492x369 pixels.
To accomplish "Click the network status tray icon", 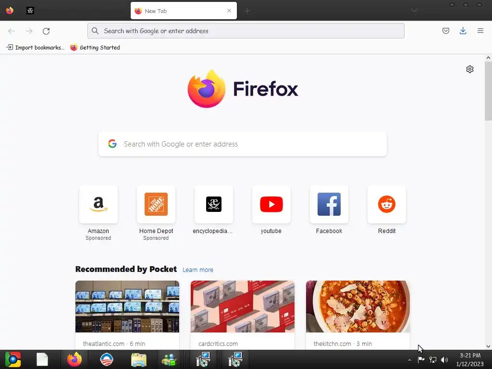I will click(x=433, y=360).
